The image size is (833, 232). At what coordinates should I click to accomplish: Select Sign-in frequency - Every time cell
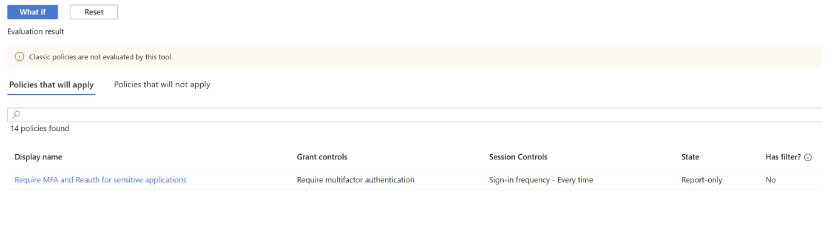[541, 180]
